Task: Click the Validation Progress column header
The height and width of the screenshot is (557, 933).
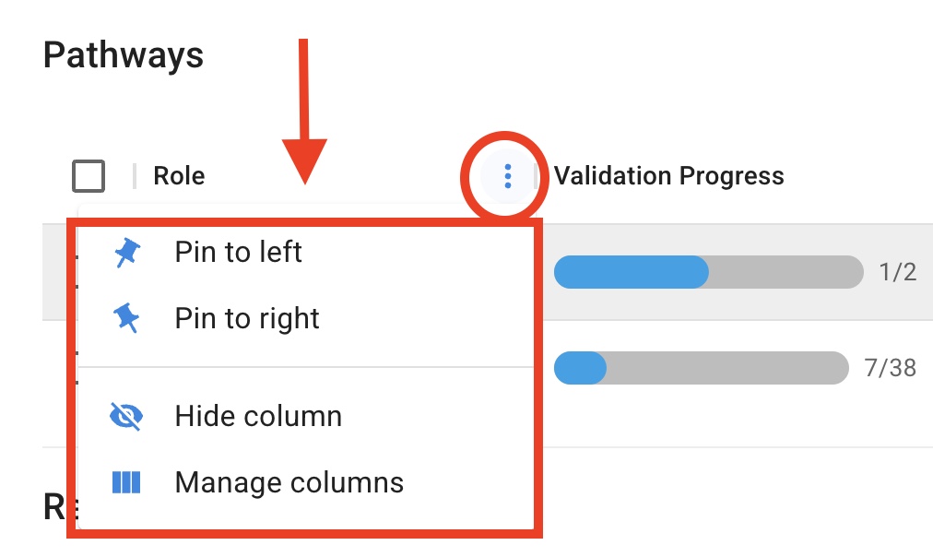Action: (x=668, y=175)
